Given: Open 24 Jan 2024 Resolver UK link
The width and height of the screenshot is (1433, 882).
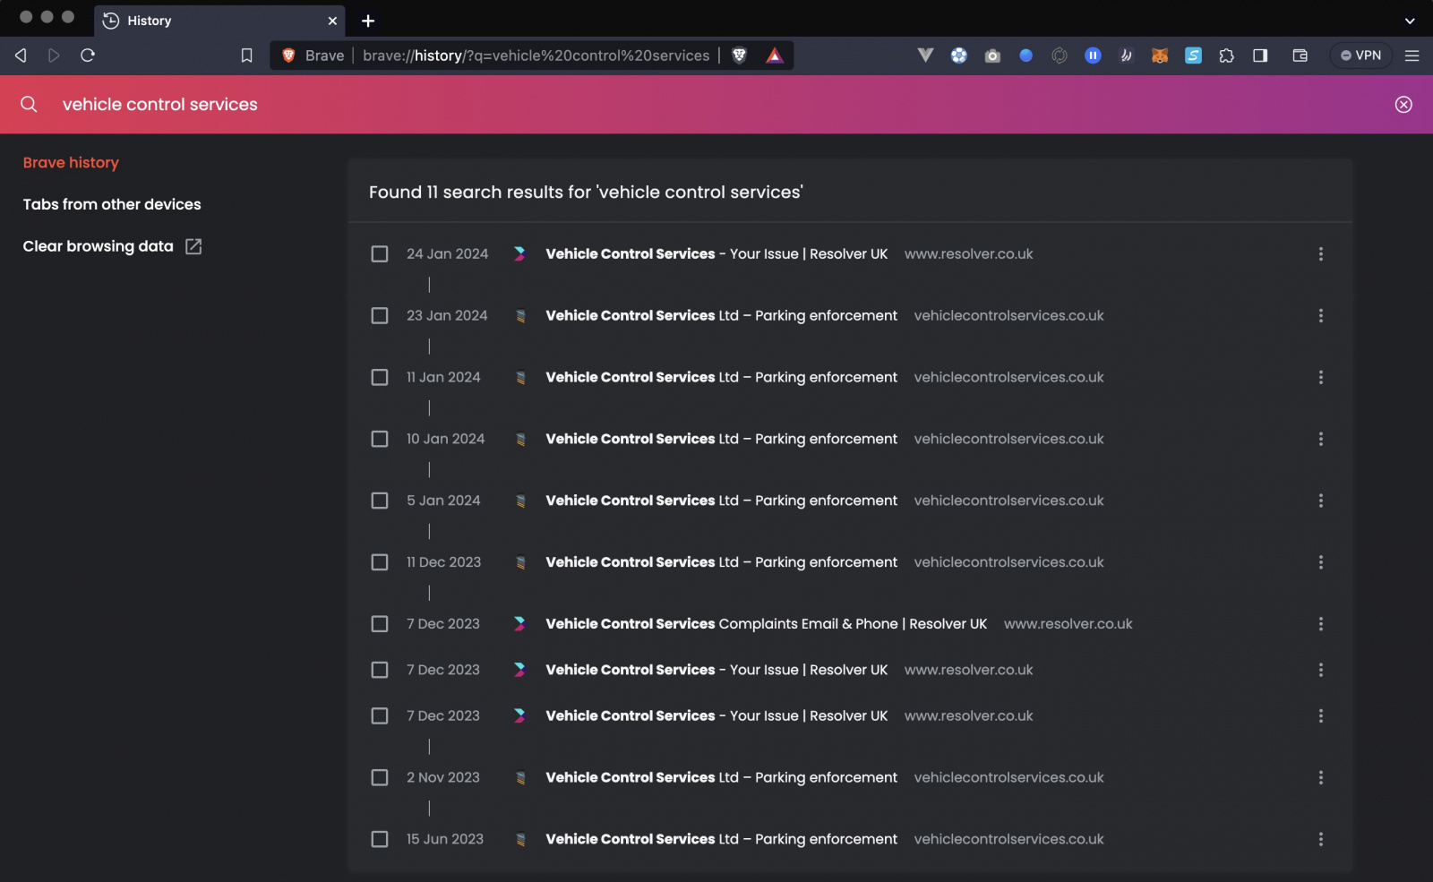Looking at the screenshot, I should point(716,254).
